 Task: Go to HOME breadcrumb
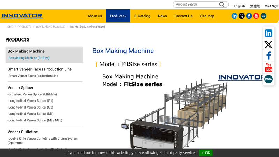[9, 27]
